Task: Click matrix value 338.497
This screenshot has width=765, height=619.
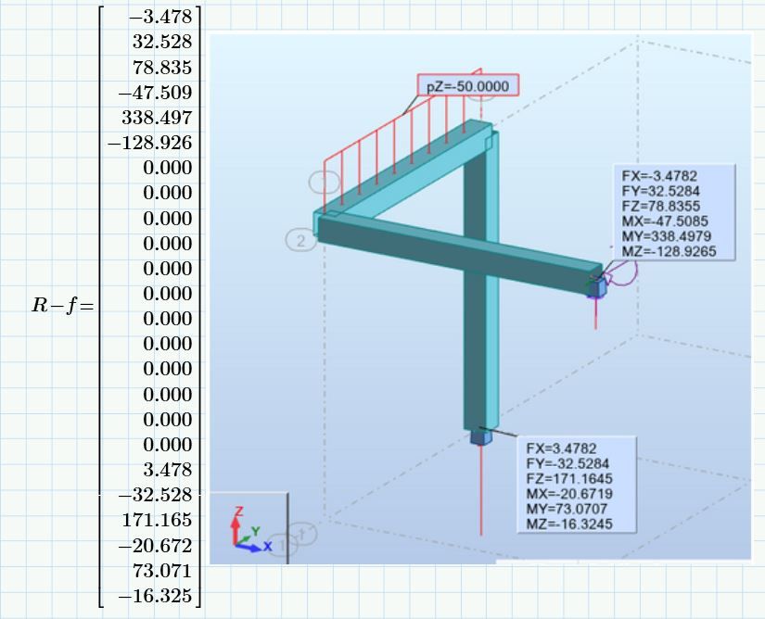Action: click(x=157, y=118)
